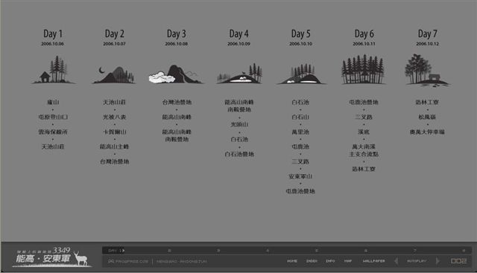477x273 pixels.
Task: Click the Day 1 cabin and trees illustration
Action: [x=53, y=70]
